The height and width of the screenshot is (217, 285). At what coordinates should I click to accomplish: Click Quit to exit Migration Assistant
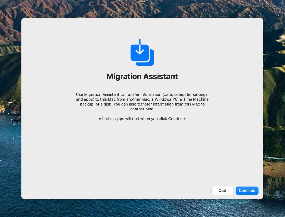click(222, 191)
